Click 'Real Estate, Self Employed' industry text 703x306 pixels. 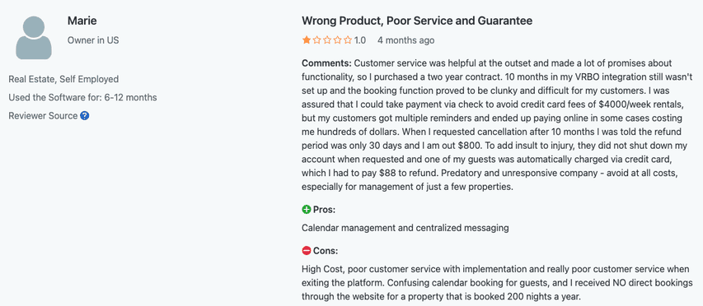coord(63,80)
